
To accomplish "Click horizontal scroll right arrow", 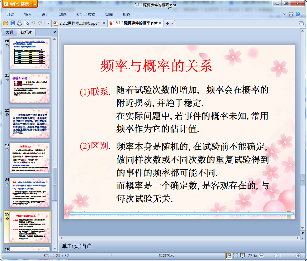I will point(298,238).
